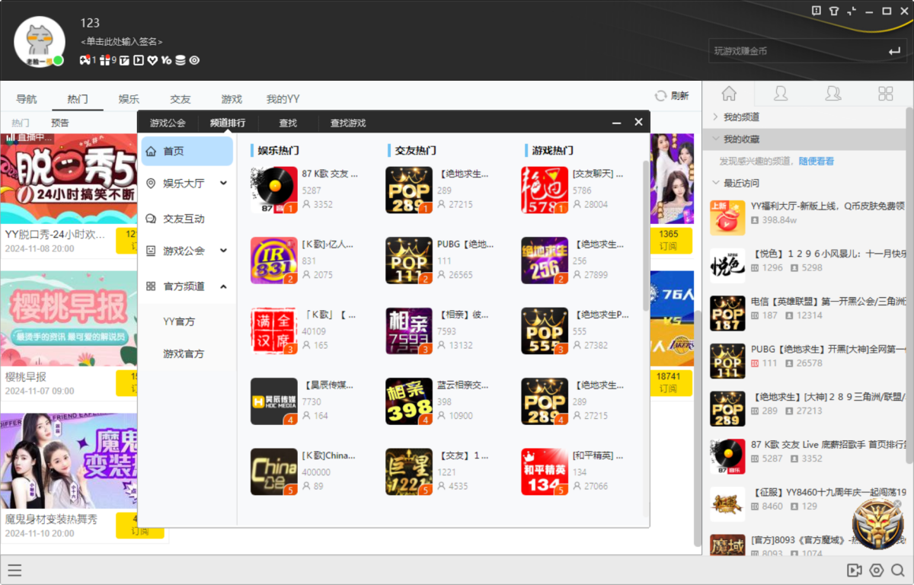
Task: Open the hamburger menu at bottom left
Action: click(14, 571)
